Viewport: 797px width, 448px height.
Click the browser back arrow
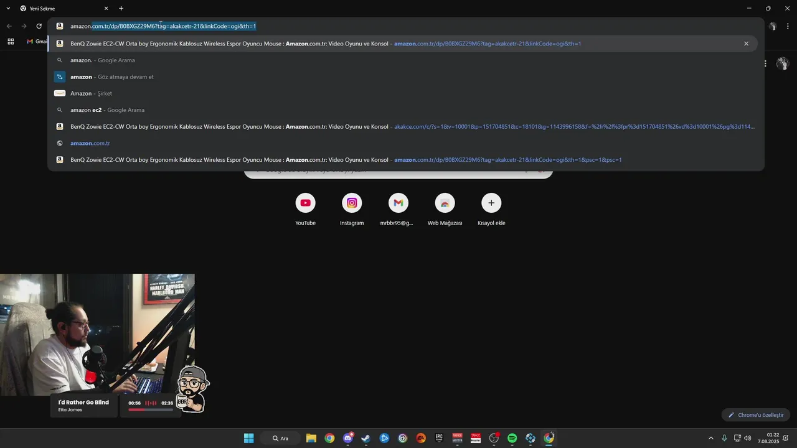pyautogui.click(x=9, y=26)
